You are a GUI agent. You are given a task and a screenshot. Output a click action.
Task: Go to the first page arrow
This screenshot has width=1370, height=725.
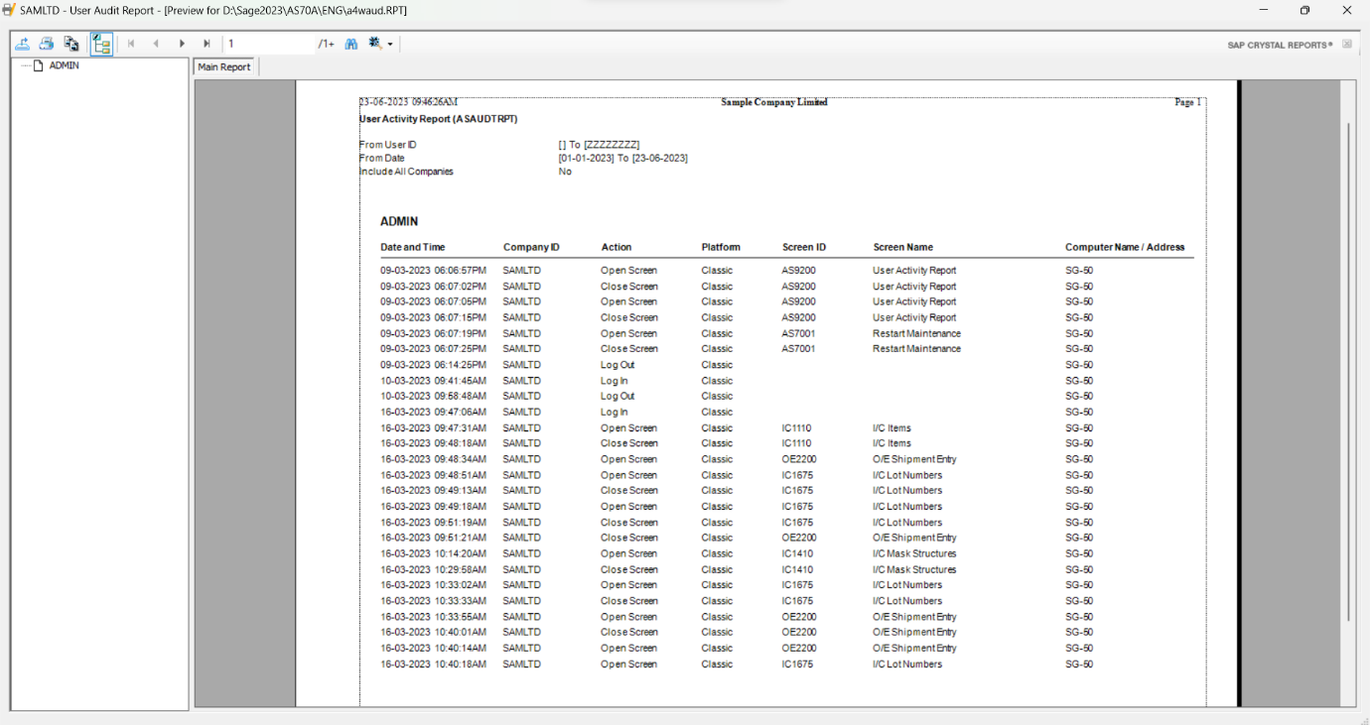click(x=131, y=44)
